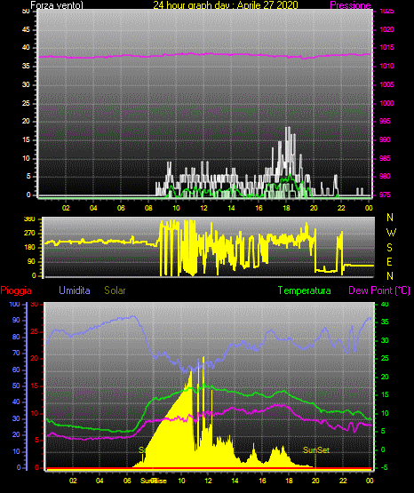Click the S wind direction label
414x493 pixels.
tap(389, 248)
